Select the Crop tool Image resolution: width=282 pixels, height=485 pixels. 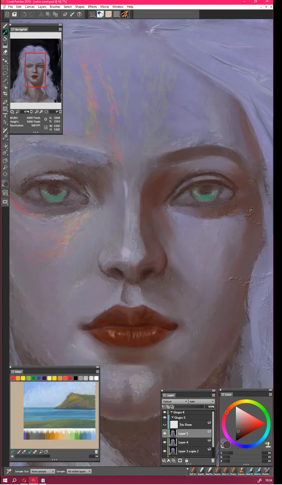point(5,94)
